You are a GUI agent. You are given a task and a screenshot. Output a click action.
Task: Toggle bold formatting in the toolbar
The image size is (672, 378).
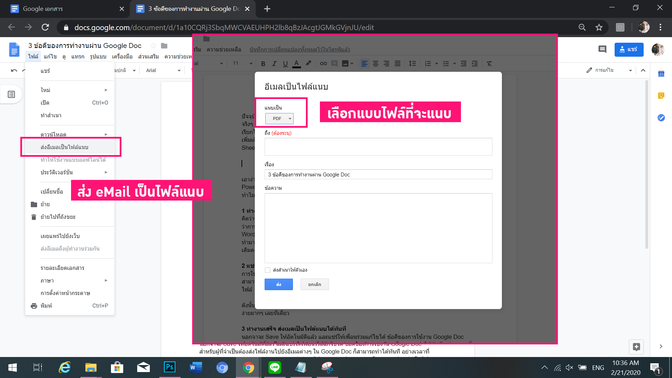[263, 63]
